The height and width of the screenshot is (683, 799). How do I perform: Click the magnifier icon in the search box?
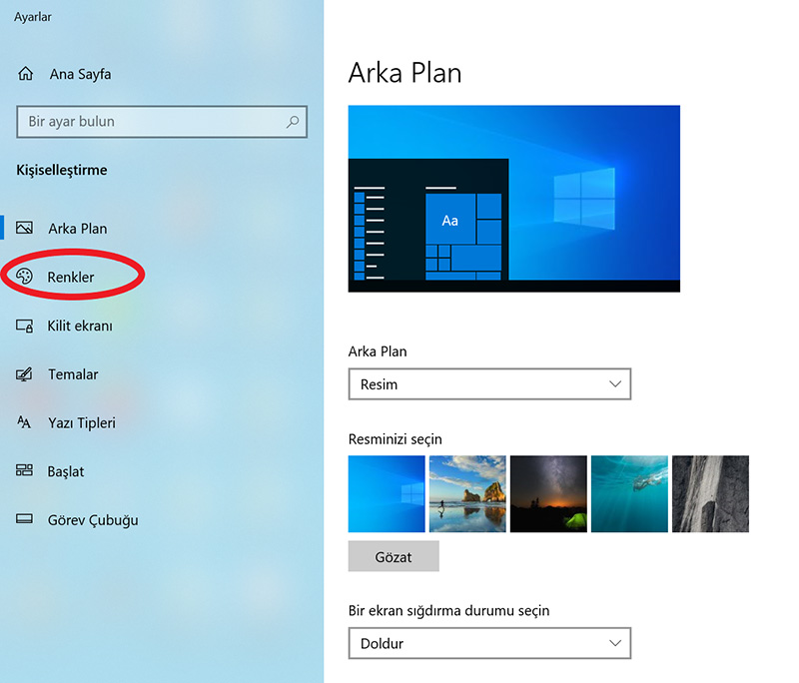click(x=293, y=122)
